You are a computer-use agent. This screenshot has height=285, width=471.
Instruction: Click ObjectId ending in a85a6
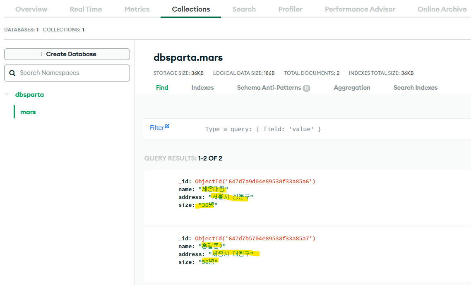coord(255,182)
